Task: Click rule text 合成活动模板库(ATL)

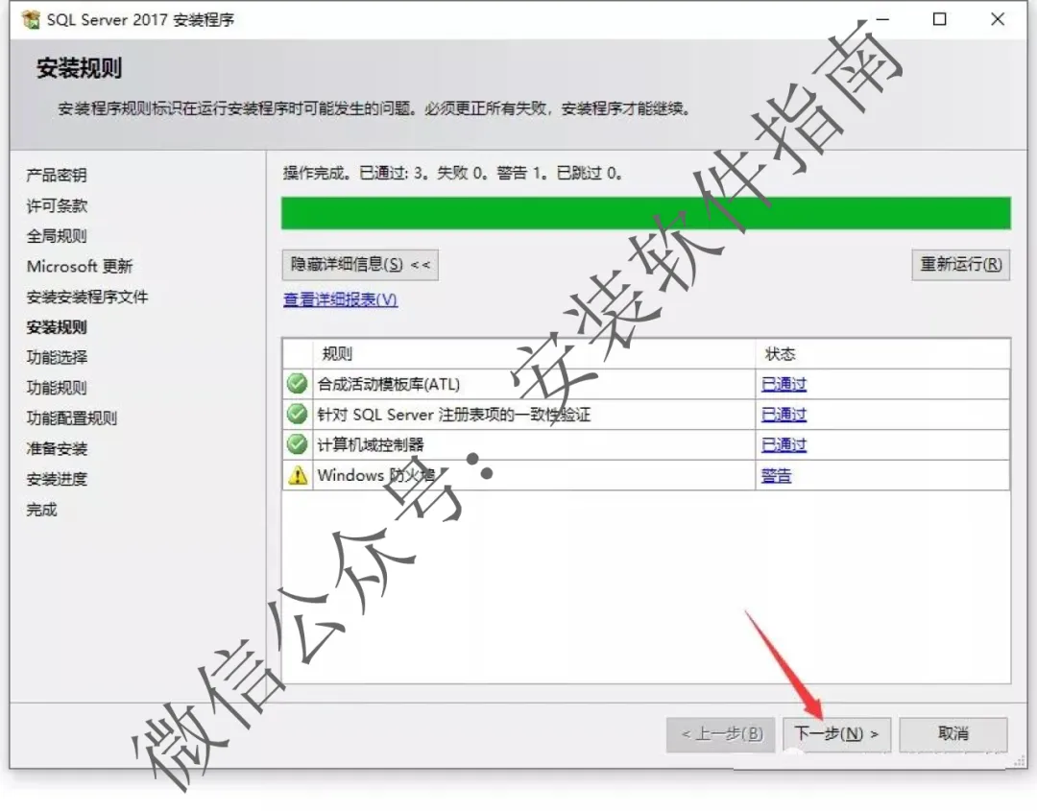Action: pos(388,384)
